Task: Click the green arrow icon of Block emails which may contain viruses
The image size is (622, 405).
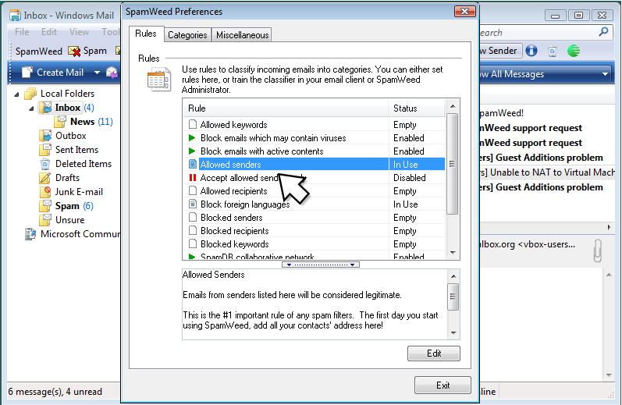Action: click(192, 138)
